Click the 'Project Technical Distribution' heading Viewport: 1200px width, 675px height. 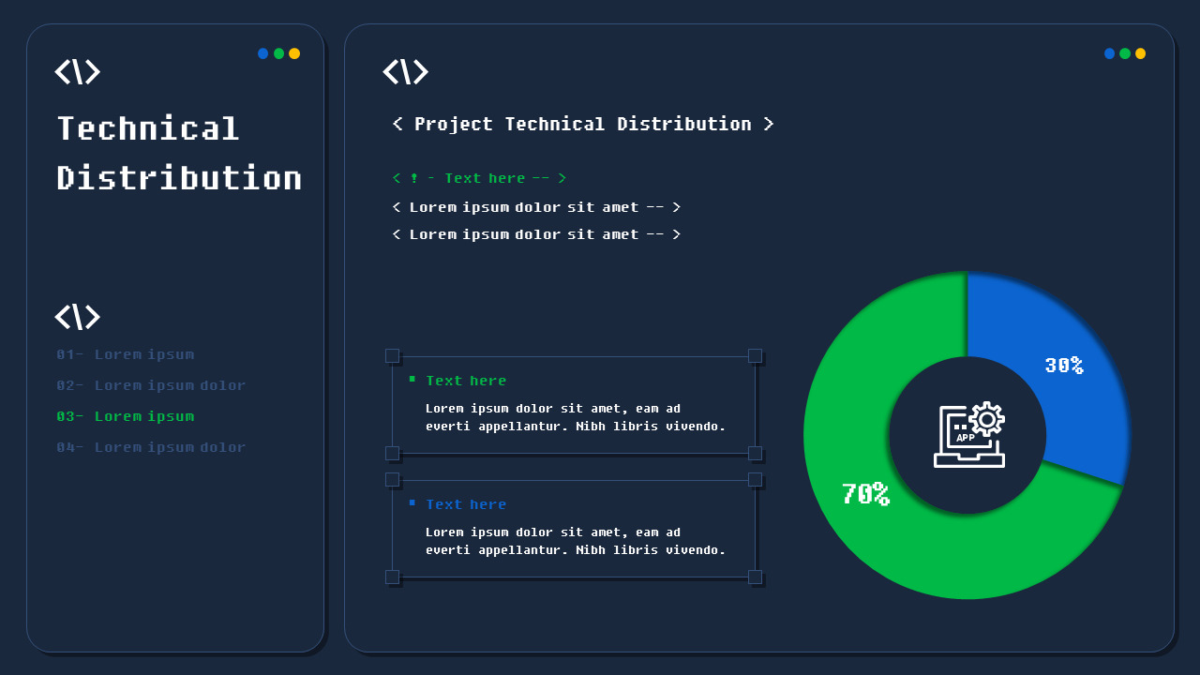tap(583, 124)
